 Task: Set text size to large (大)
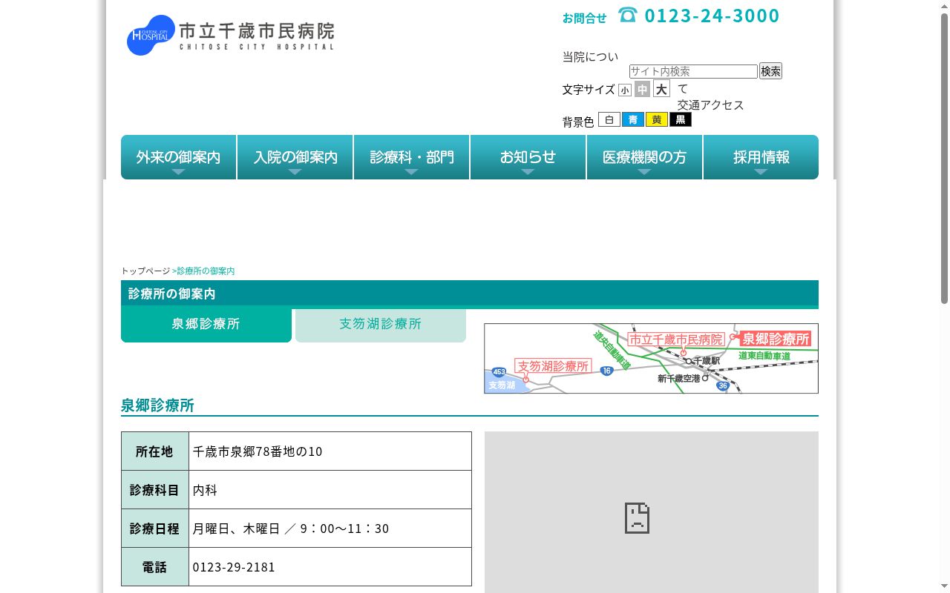661,89
